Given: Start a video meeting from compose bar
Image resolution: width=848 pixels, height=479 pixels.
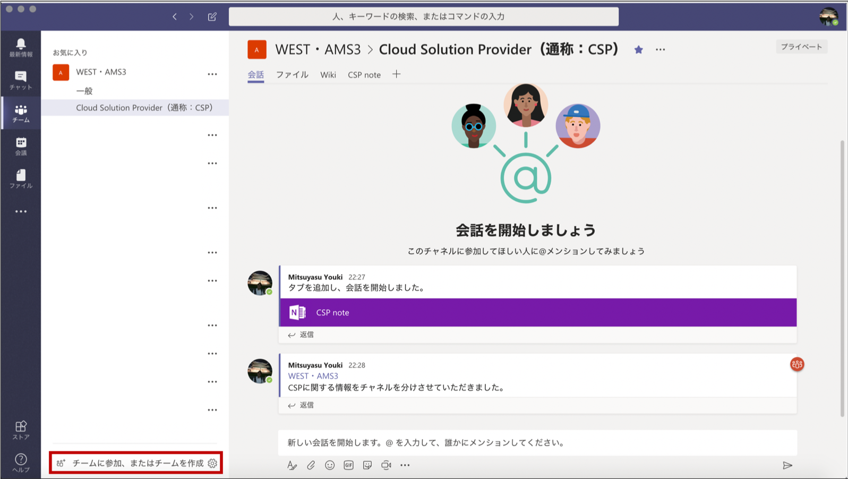Looking at the screenshot, I should 386,465.
